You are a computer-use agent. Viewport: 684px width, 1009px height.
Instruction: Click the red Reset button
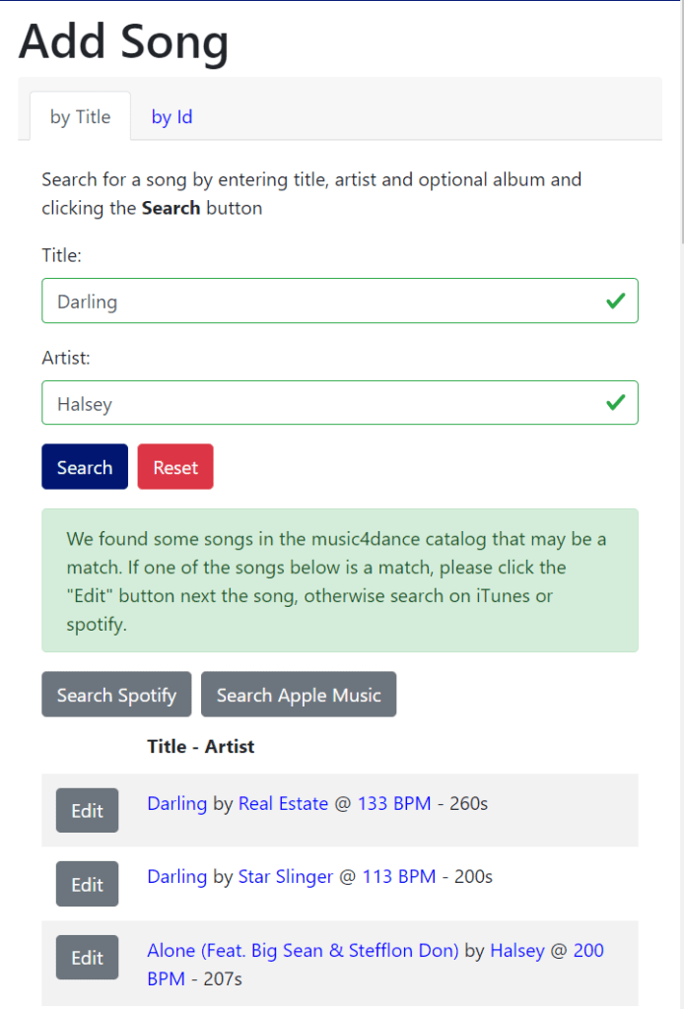pyautogui.click(x=175, y=467)
